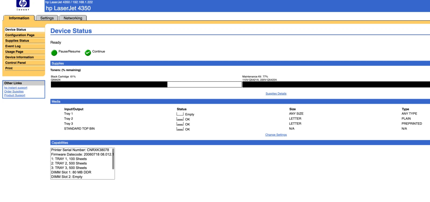The height and width of the screenshot is (202, 430).
Task: Open the Product Support link
Action: (15, 95)
